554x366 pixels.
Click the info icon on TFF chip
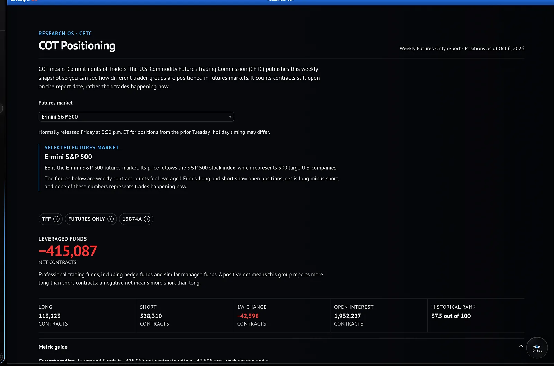tap(56, 219)
